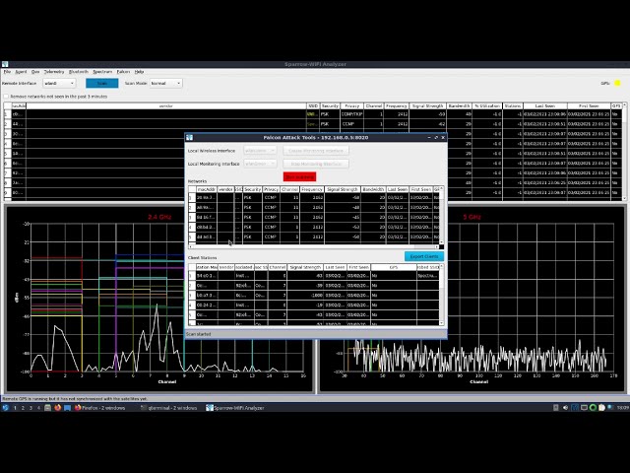The width and height of the screenshot is (630, 473).
Task: Open the Agent menu
Action: coord(21,72)
